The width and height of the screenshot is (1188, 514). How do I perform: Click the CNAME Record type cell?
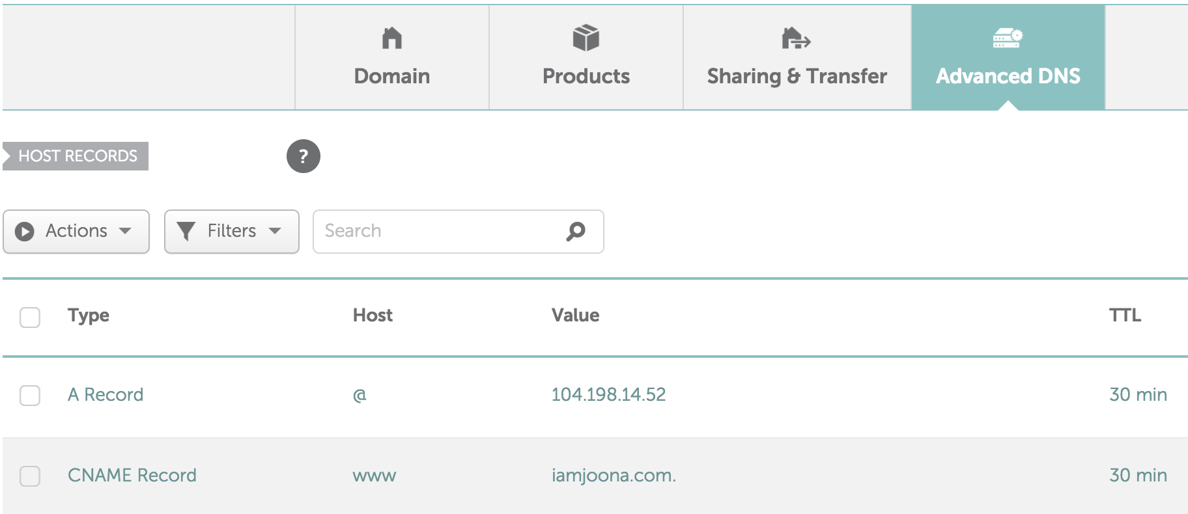pyautogui.click(x=132, y=475)
